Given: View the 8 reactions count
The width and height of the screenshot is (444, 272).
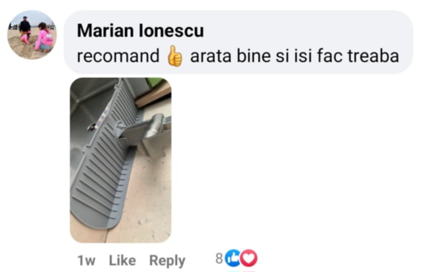Looking at the screenshot, I should click(219, 258).
